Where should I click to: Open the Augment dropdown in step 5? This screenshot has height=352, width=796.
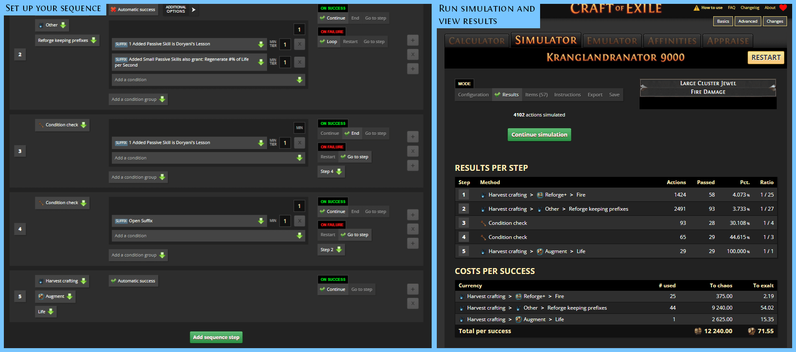pyautogui.click(x=55, y=296)
